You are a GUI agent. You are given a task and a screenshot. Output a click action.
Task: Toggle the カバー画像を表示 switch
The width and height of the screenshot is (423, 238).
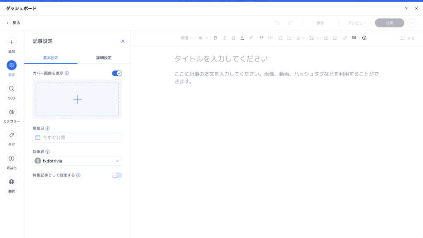click(x=117, y=74)
